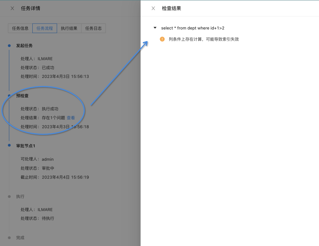The width and height of the screenshot is (319, 246).
Task: Click the warning message about index failure
Action: (x=204, y=39)
